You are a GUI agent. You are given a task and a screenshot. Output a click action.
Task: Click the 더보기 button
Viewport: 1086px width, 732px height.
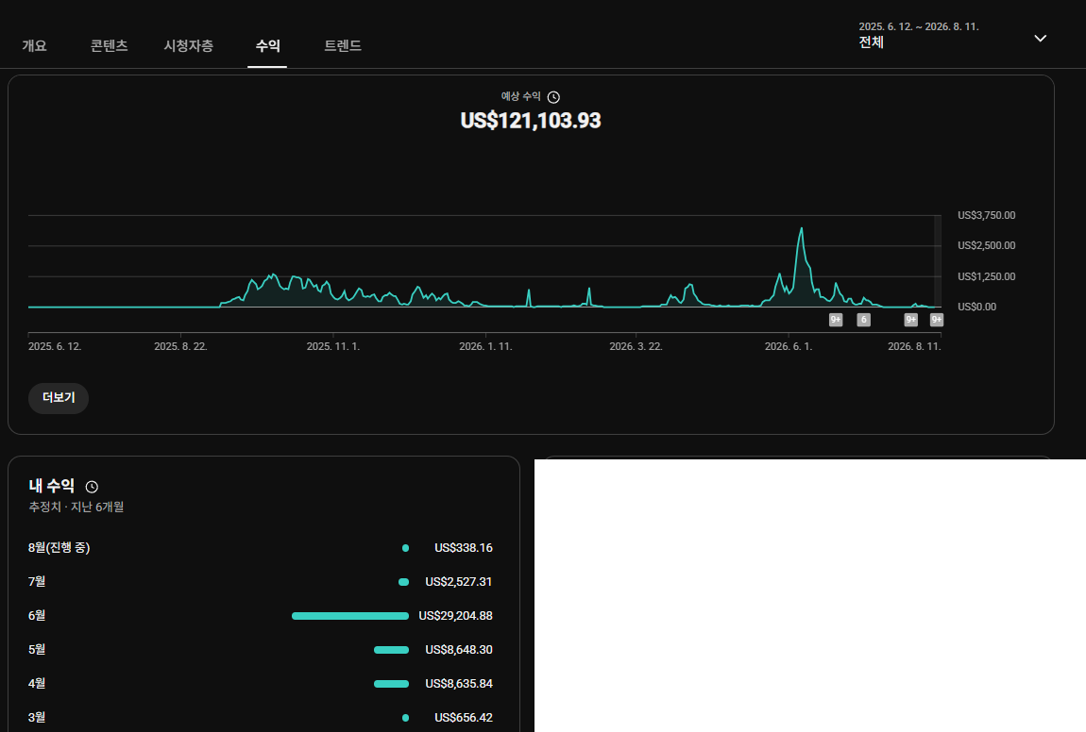pyautogui.click(x=59, y=398)
